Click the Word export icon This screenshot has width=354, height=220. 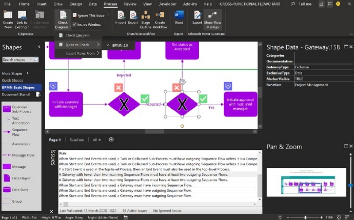179,15
